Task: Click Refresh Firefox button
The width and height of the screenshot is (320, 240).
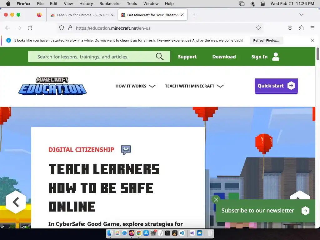Action: (x=266, y=40)
